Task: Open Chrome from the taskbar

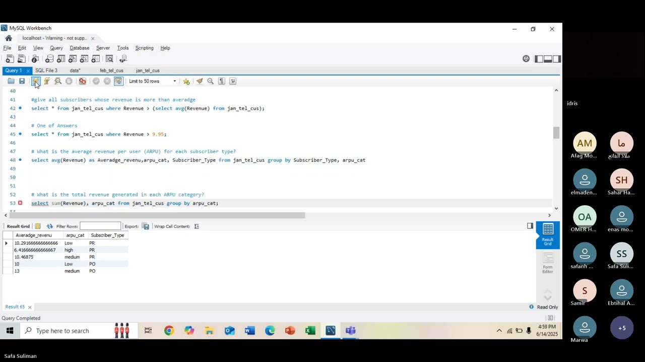Action: click(169, 331)
